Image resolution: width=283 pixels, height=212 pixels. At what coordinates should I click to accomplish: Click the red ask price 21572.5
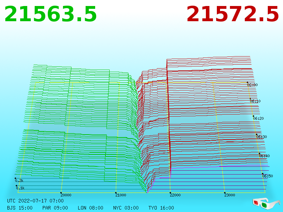(x=233, y=14)
